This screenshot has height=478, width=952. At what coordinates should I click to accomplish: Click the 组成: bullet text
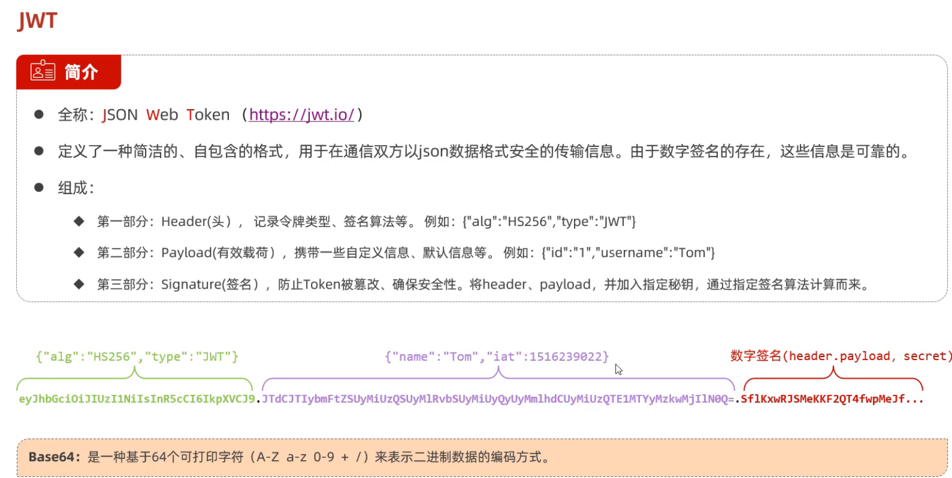[x=76, y=188]
